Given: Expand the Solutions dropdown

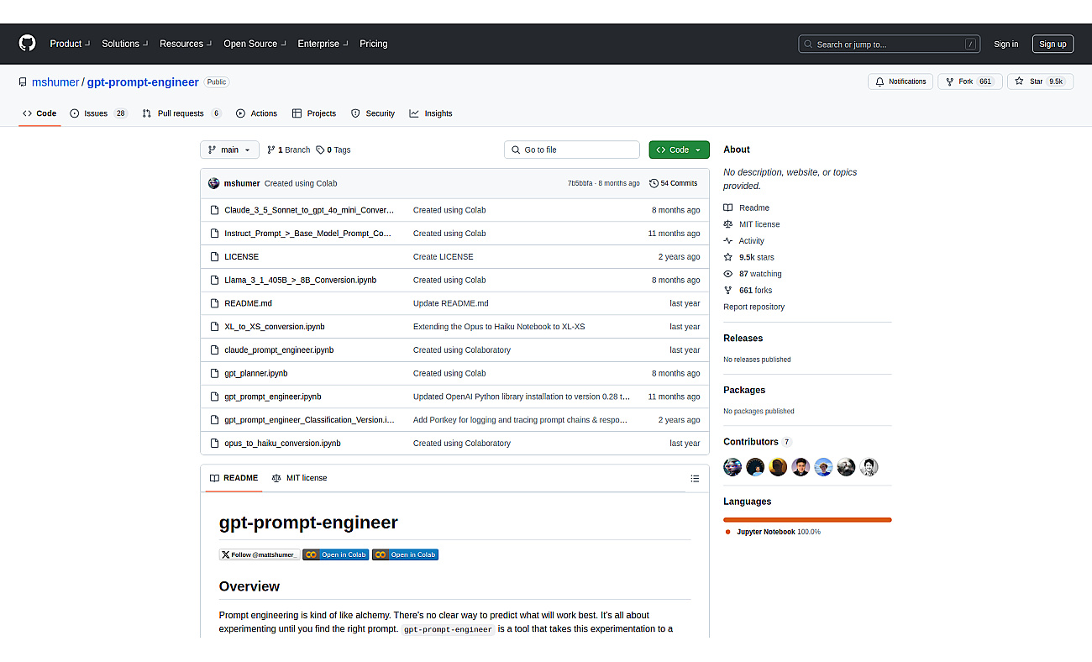Looking at the screenshot, I should (124, 44).
